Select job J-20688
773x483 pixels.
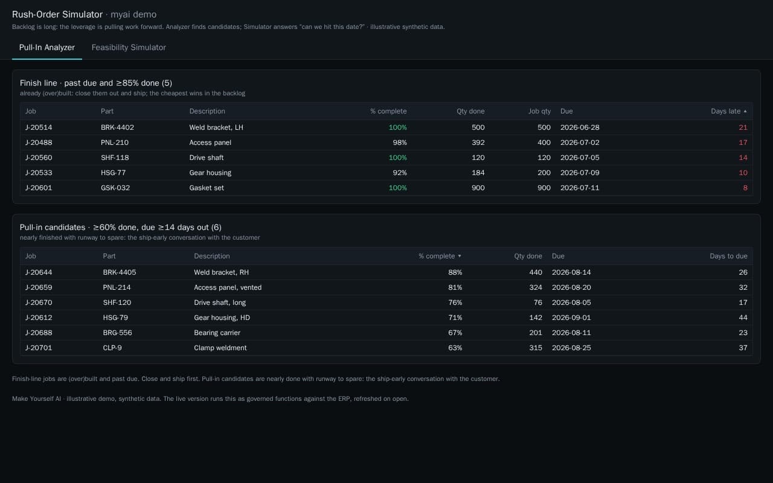pos(39,333)
